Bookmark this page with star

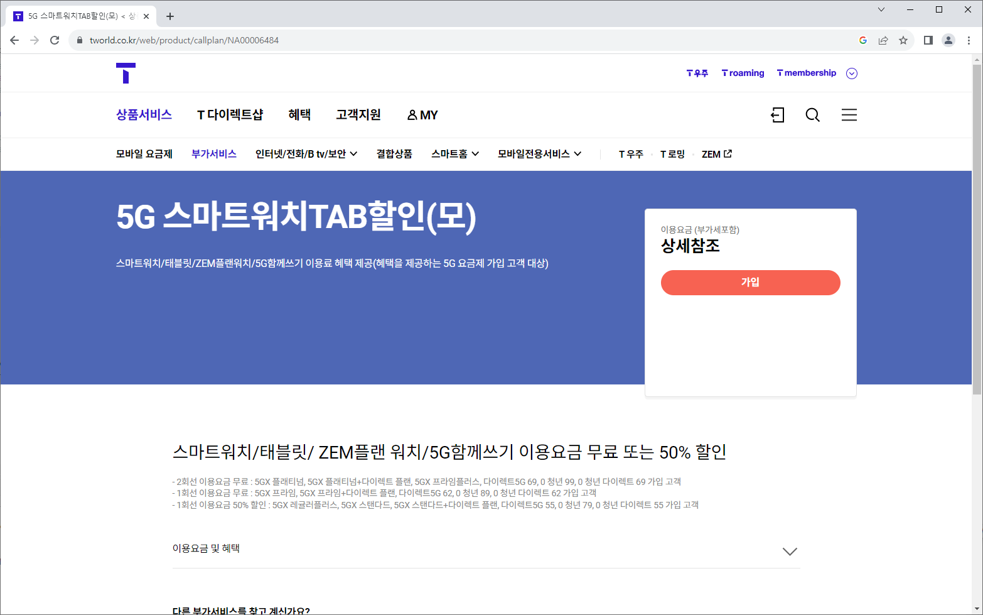[x=903, y=40]
